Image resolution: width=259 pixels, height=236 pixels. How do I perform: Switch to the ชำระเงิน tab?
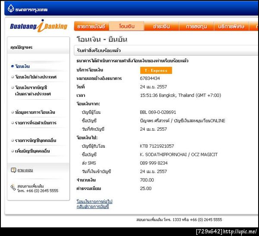click(161, 26)
